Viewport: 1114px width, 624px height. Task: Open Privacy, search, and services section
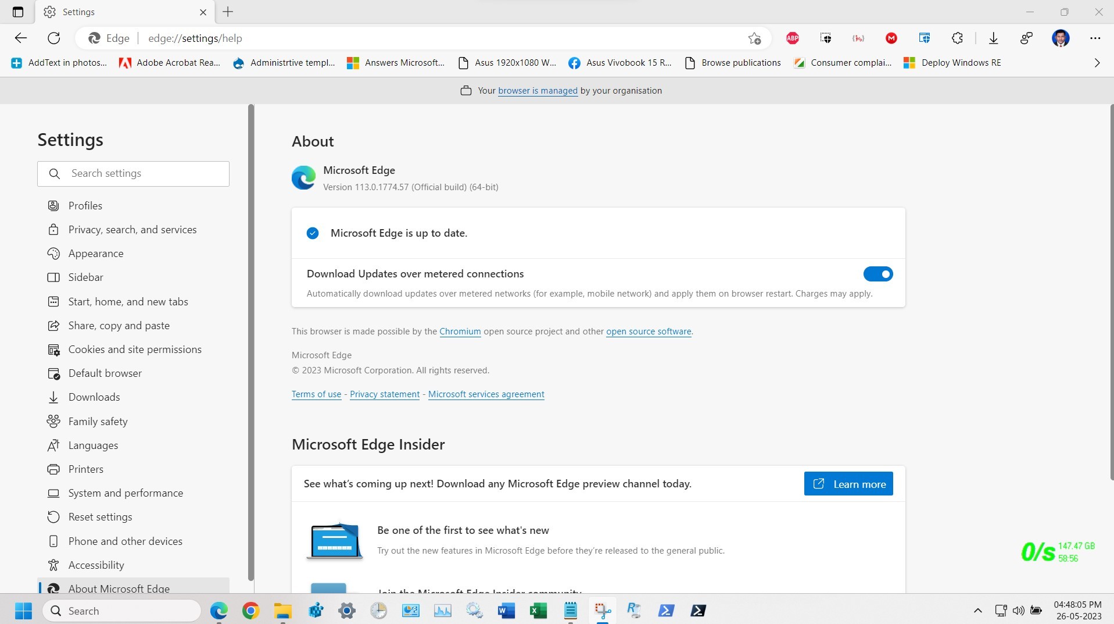pos(134,230)
